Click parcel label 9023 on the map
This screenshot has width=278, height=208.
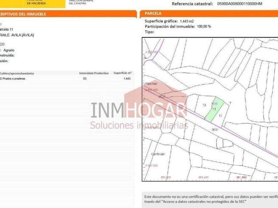[x=162, y=96]
